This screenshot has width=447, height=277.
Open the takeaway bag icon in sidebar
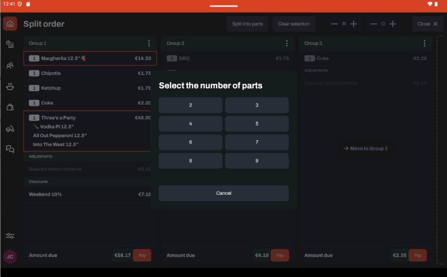pos(10,107)
